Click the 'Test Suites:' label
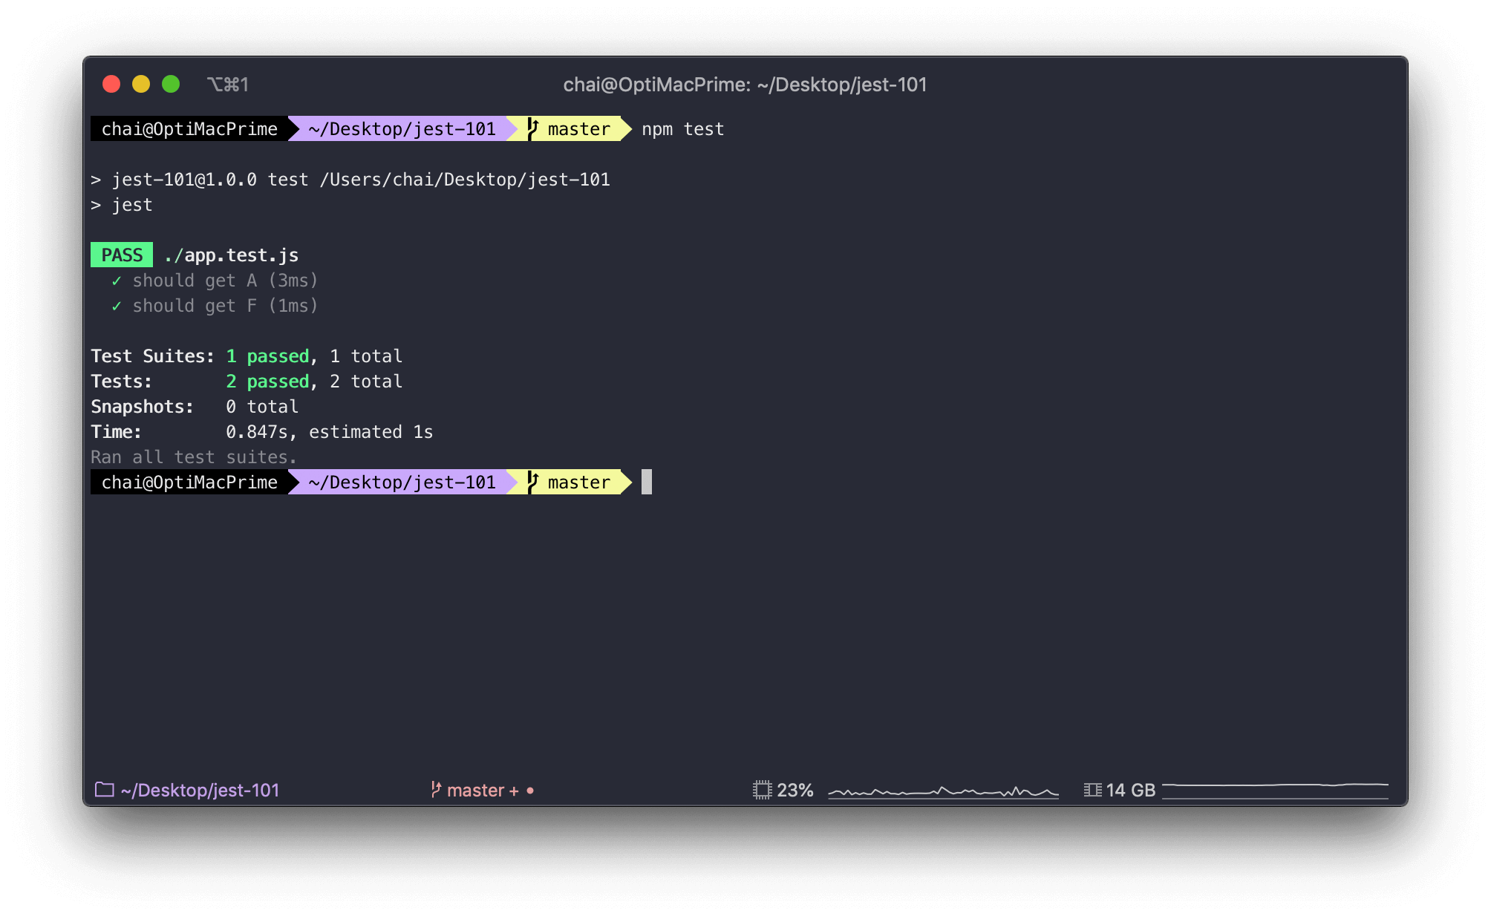The height and width of the screenshot is (916, 1491). 152,356
